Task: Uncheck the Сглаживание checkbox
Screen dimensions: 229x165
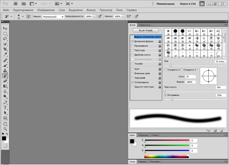Action: tap(132, 82)
